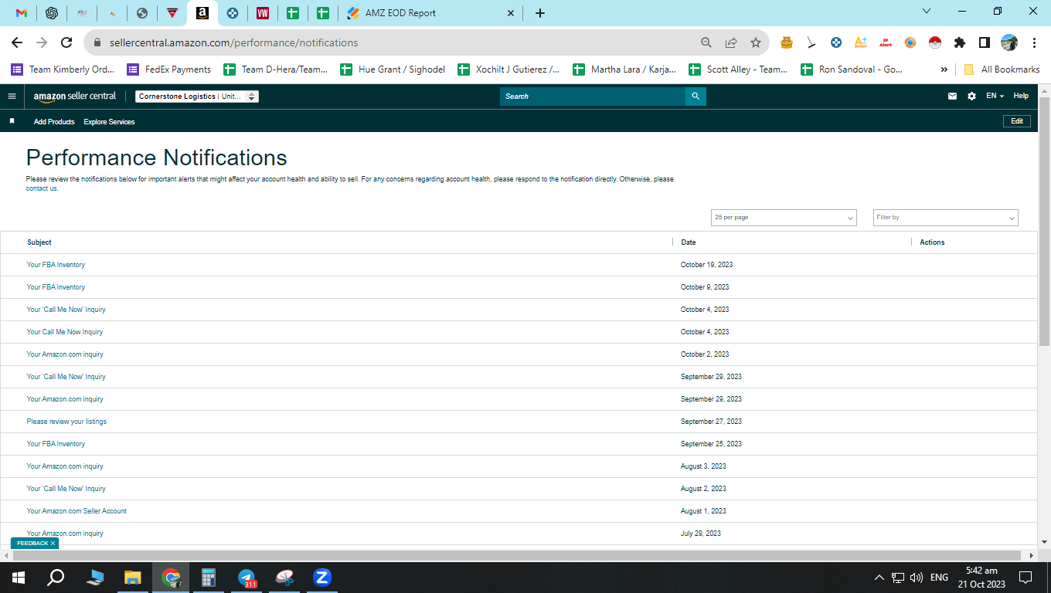Click the ENG language indicator in taskbar

[939, 578]
